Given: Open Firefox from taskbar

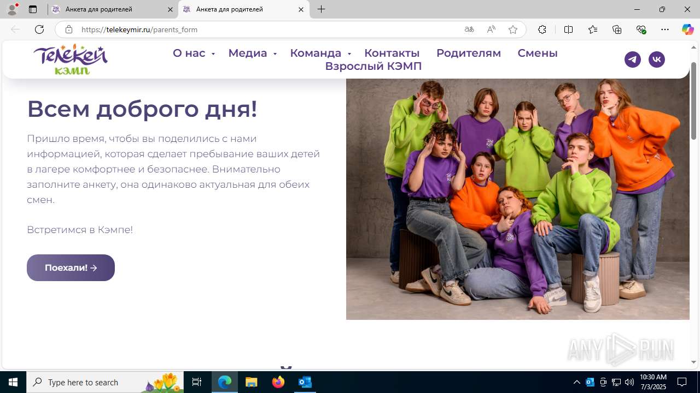Looking at the screenshot, I should (278, 382).
